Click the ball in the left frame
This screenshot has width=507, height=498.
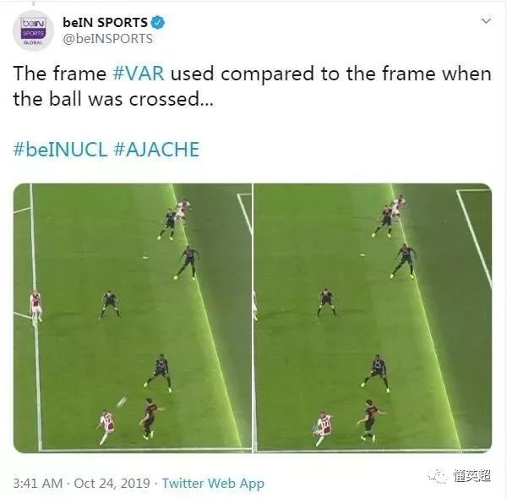coord(121,402)
